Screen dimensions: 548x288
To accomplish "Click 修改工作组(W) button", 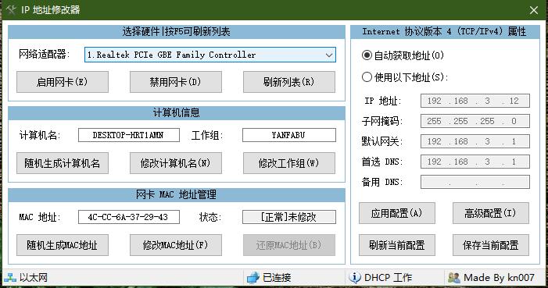I will (x=289, y=163).
